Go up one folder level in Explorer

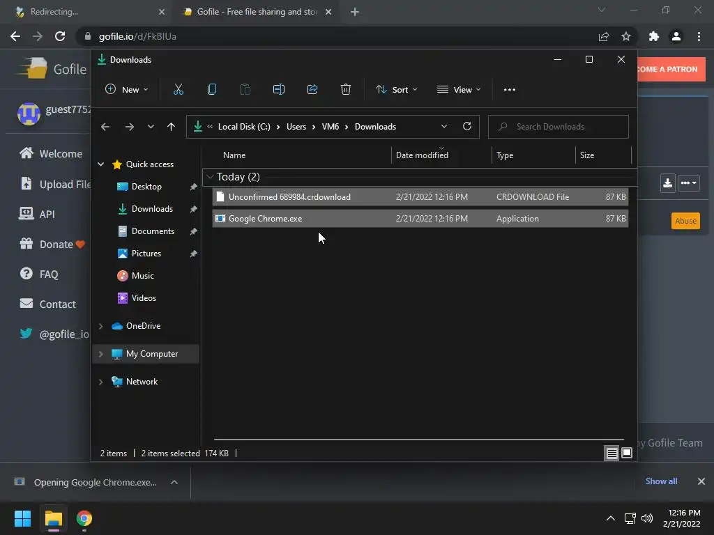[171, 127]
